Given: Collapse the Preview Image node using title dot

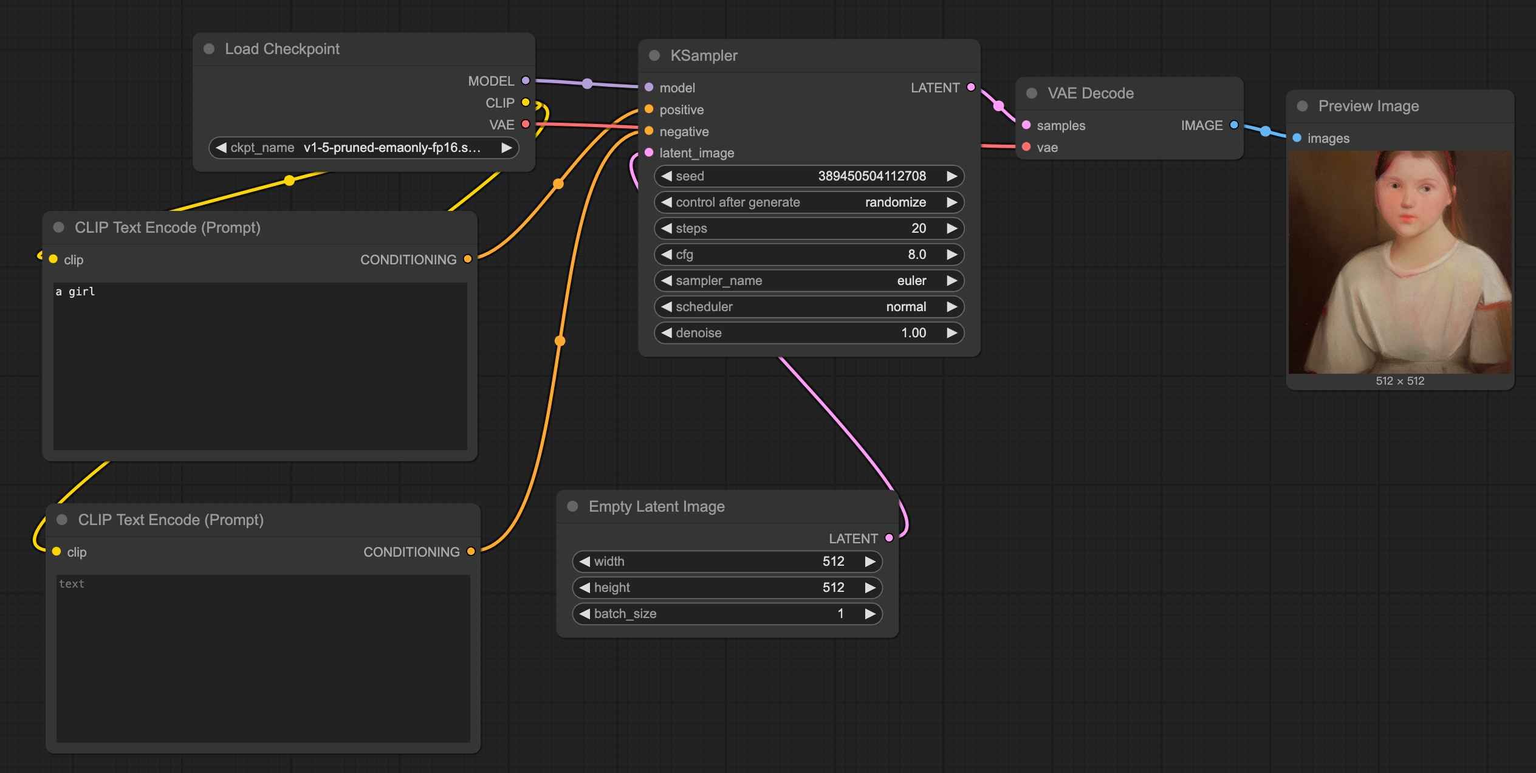Looking at the screenshot, I should point(1302,106).
